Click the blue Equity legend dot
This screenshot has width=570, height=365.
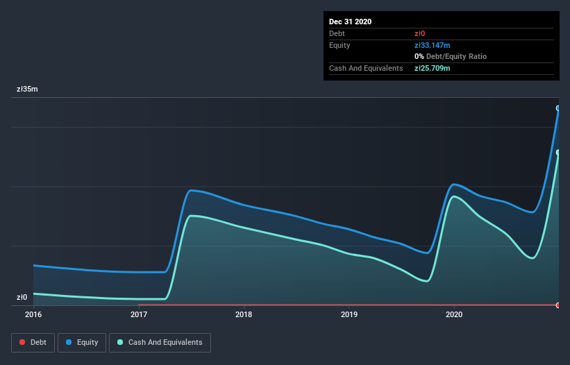coord(69,342)
